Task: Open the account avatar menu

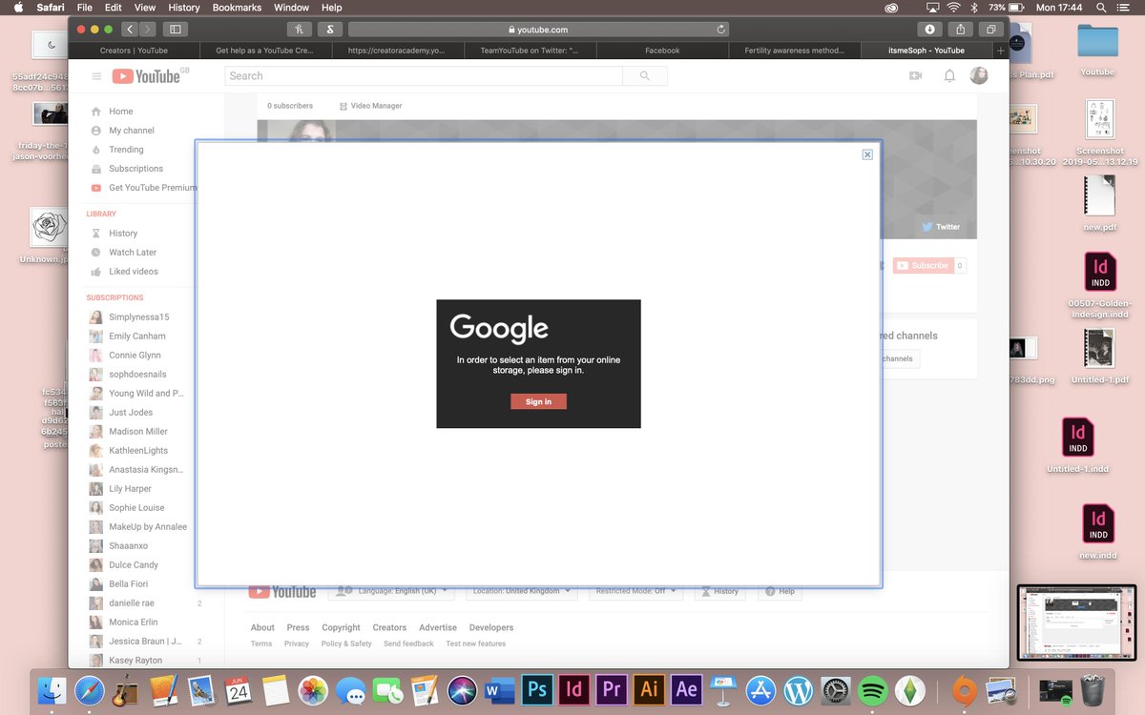Action: click(x=979, y=75)
